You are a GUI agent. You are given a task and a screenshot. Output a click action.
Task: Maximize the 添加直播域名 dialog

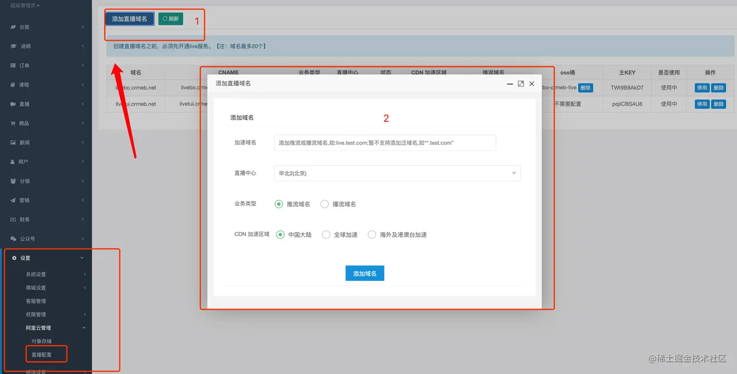(x=521, y=84)
